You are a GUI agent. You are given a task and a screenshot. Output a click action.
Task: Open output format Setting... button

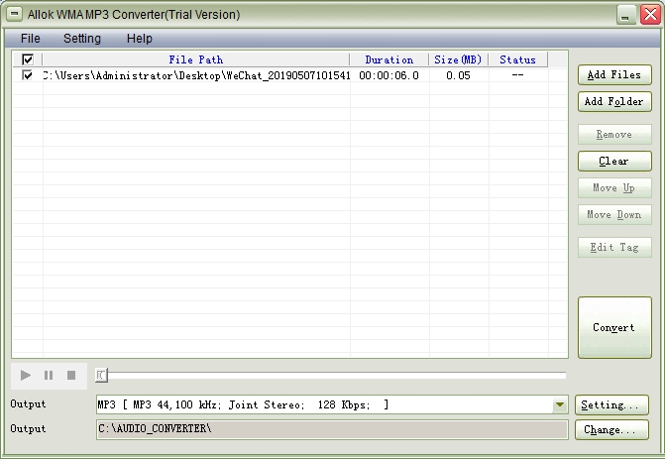tap(611, 404)
